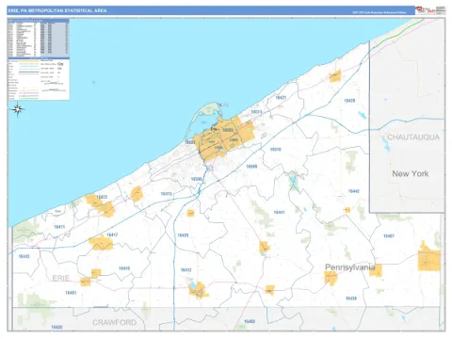Click ZIP code label 16421
The height and width of the screenshot is (339, 452).
coord(281,98)
